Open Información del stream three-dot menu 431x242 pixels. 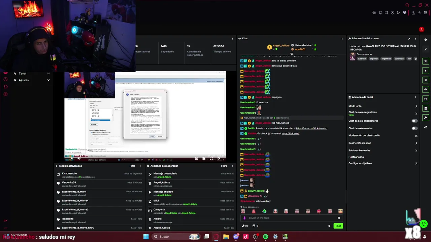pos(416,39)
